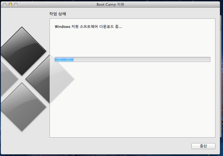
Task: Click the '작업 상태' heading
Action: (x=58, y=14)
